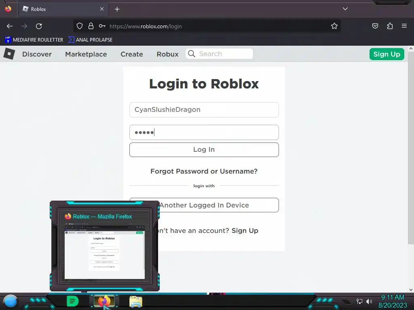Close the Roblox tab
Image resolution: width=414 pixels, height=310 pixels.
click(x=102, y=9)
